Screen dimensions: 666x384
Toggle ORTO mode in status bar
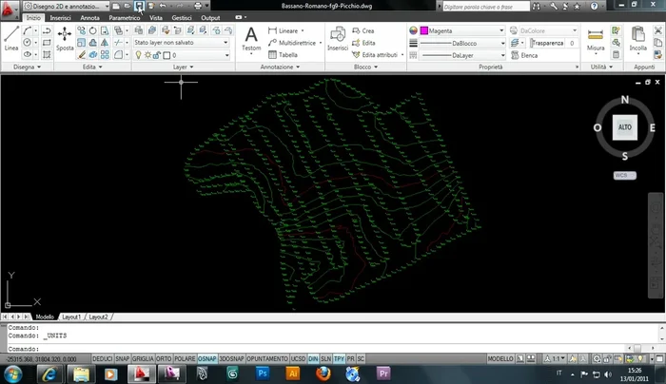click(x=164, y=358)
